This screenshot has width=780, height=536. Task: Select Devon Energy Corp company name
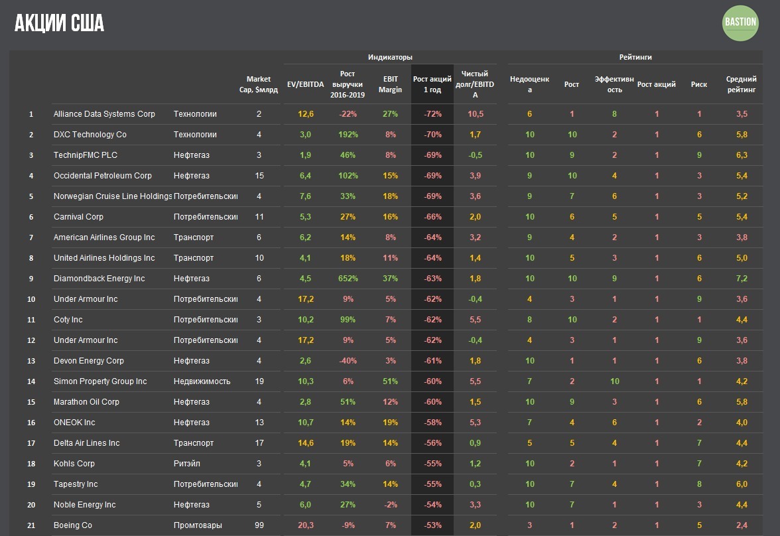pos(89,361)
